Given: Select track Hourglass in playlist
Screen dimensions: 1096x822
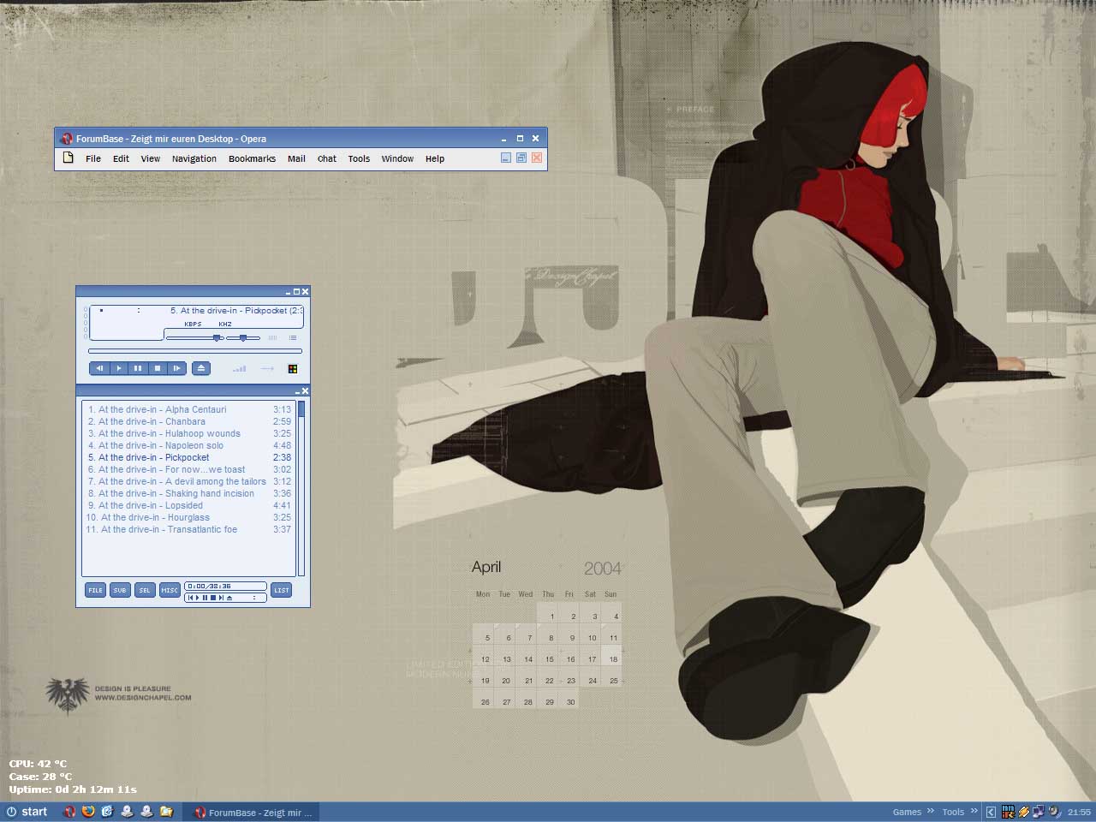Looking at the screenshot, I should click(189, 517).
